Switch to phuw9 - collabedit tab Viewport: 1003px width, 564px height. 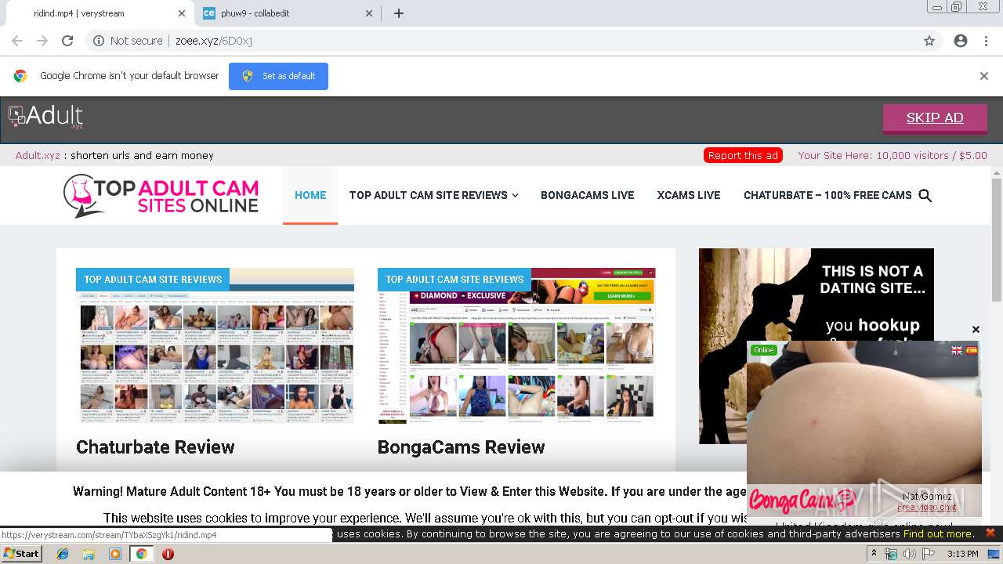286,13
